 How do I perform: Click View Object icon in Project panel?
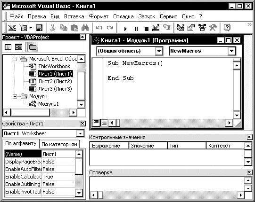[x=18, y=47]
